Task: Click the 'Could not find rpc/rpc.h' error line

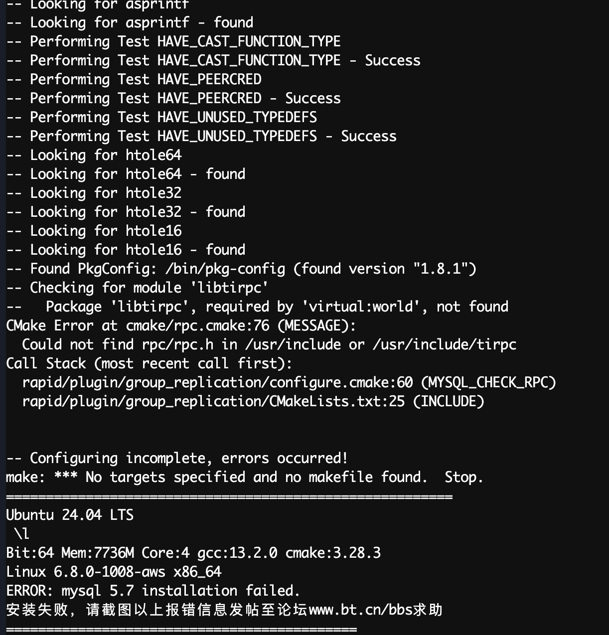Action: (x=269, y=344)
